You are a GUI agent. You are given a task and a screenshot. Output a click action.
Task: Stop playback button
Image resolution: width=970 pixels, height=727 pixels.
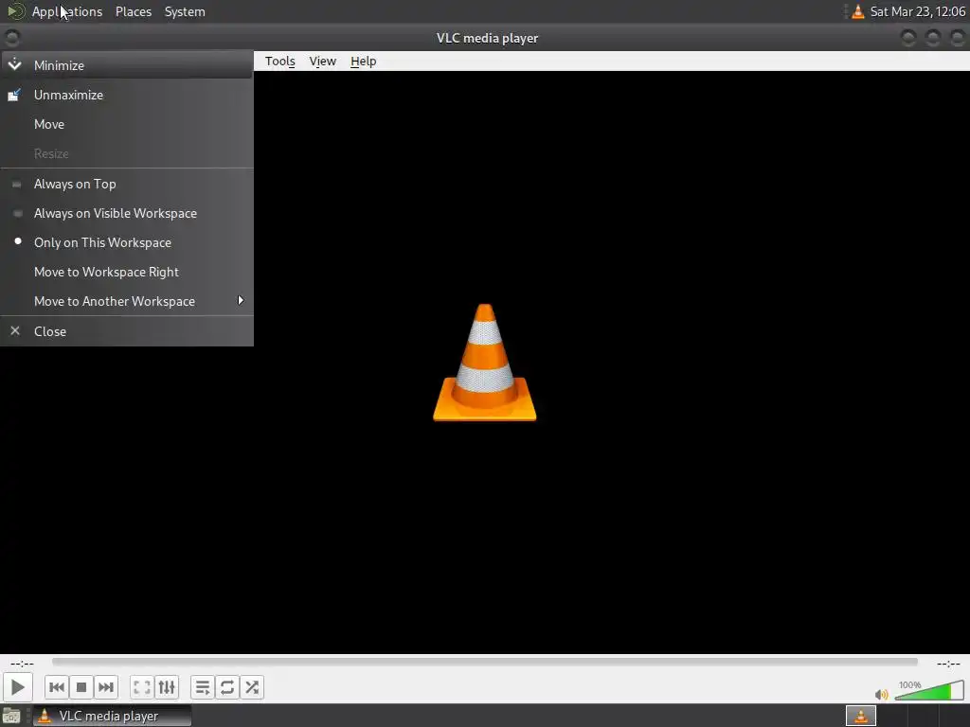click(81, 687)
